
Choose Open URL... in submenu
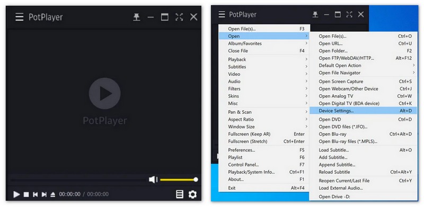tap(363, 43)
